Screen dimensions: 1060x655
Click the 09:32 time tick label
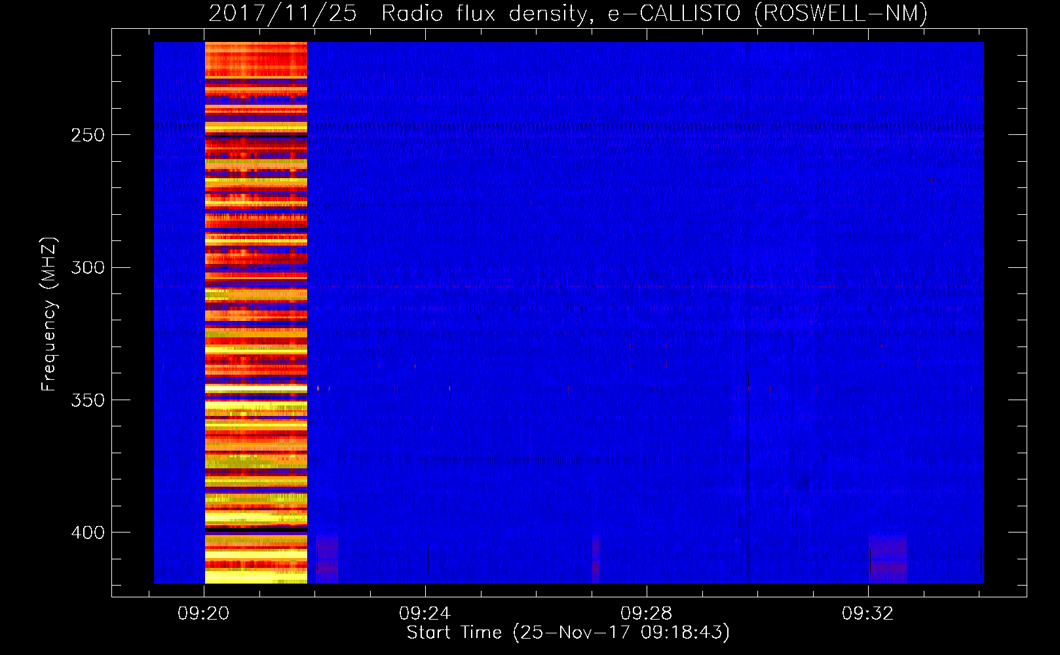pyautogui.click(x=868, y=614)
